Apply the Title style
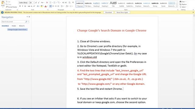This screenshot has width=195, height=109. [x=113, y=4]
